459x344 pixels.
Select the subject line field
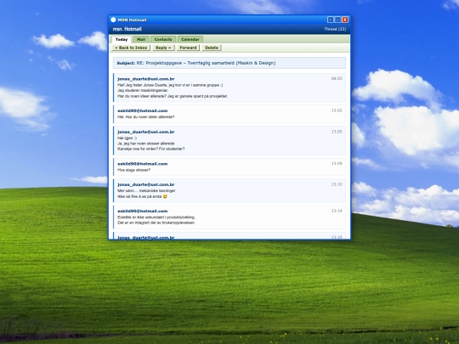coord(229,63)
